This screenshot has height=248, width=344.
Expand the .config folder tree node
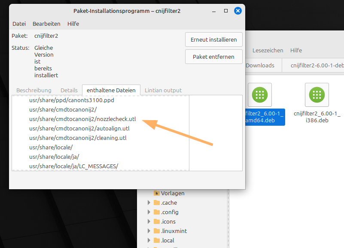(x=149, y=212)
